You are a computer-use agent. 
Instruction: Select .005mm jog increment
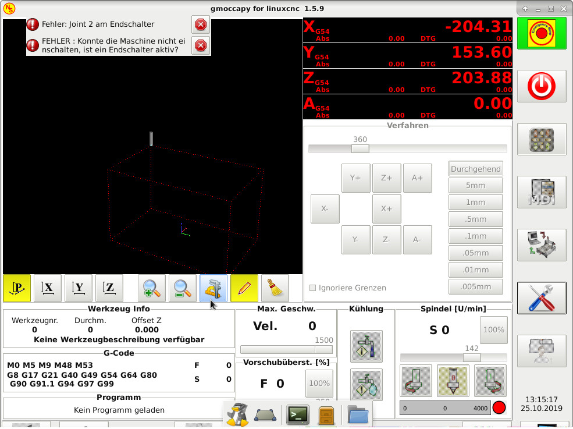point(476,287)
